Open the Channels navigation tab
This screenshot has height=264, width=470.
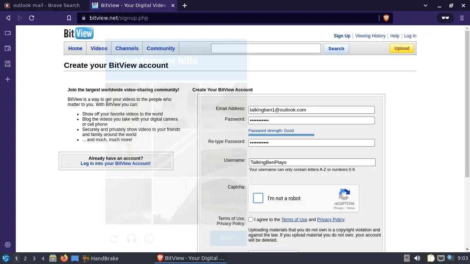coord(127,48)
